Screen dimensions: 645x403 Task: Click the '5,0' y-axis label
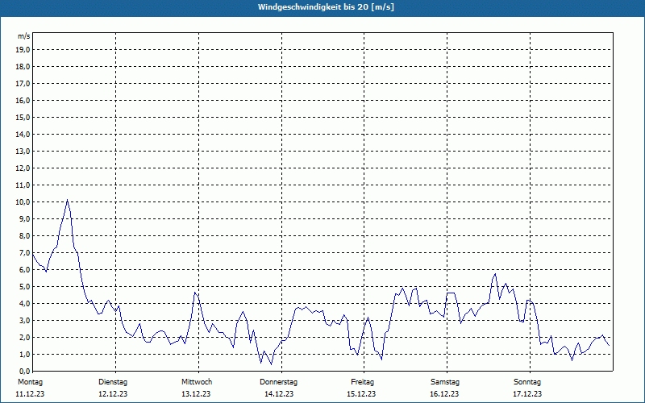click(x=25, y=287)
